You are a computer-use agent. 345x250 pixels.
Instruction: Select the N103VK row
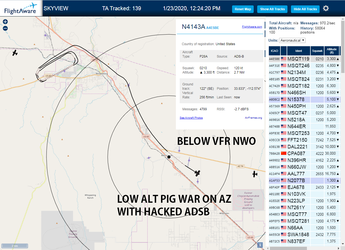pos(304,194)
